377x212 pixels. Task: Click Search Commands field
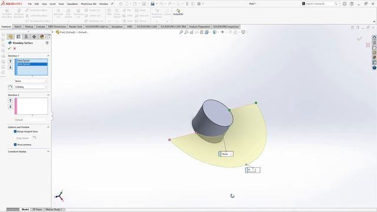coord(320,4)
